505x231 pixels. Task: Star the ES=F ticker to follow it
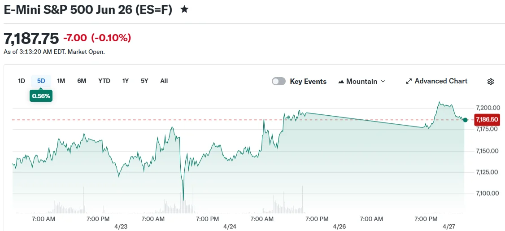tap(184, 9)
